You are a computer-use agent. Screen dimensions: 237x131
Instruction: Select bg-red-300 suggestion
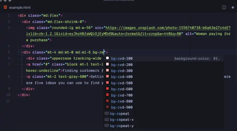tap(164, 71)
